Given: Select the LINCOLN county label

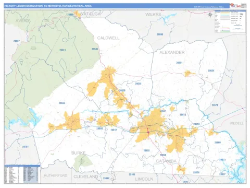Looking at the screenshot, I should point(144,179).
